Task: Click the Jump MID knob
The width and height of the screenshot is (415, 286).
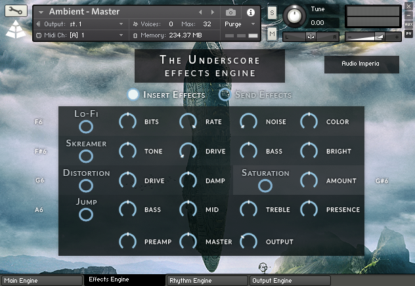Action: coord(188,210)
